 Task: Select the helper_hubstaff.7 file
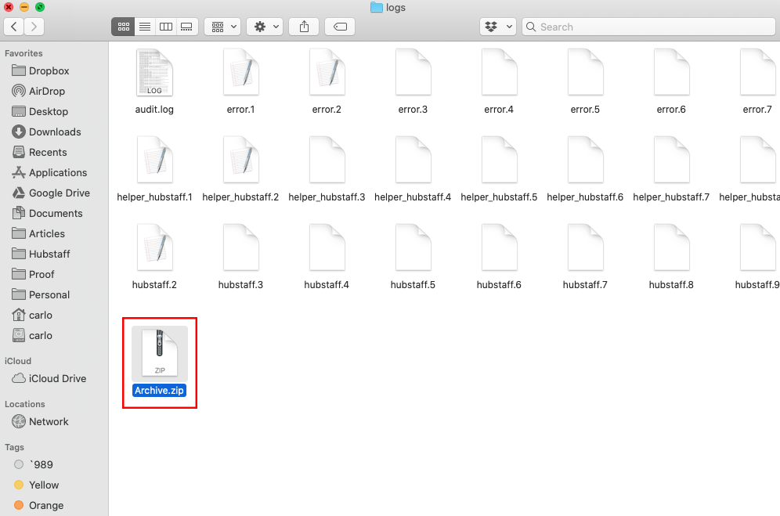[671, 170]
